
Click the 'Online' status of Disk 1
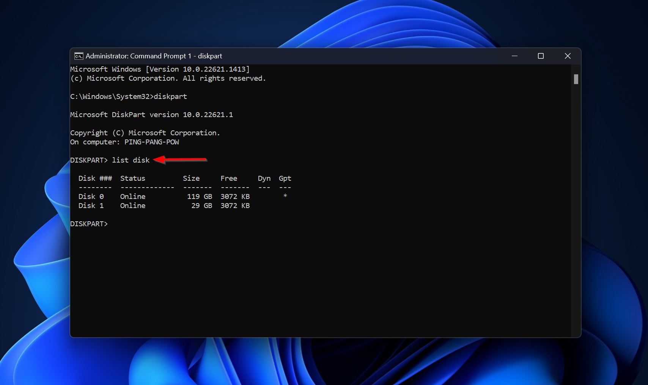click(132, 206)
